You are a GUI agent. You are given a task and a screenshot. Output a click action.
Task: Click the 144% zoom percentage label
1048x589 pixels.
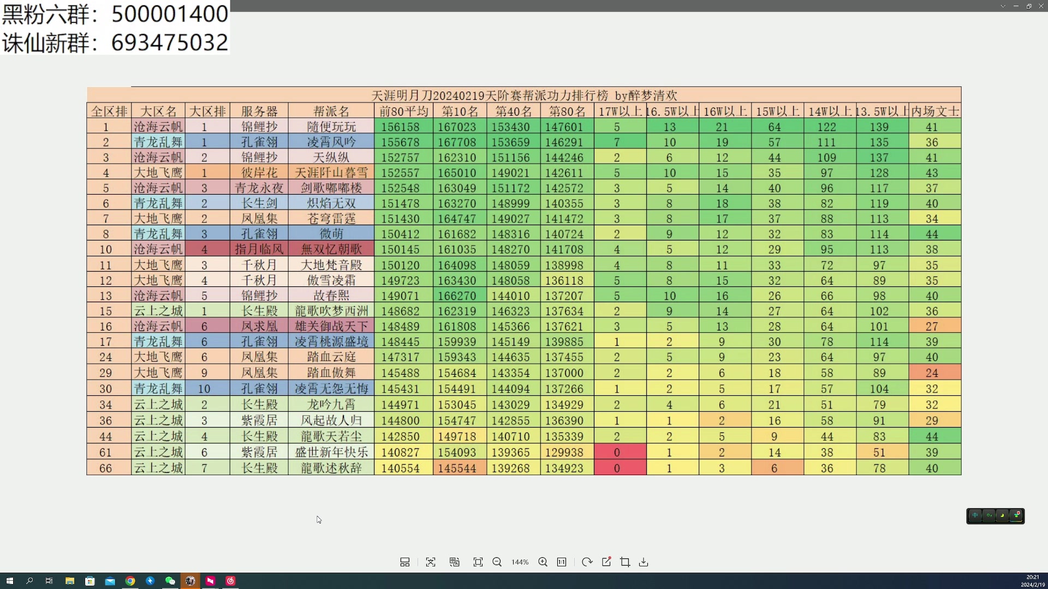click(x=520, y=562)
